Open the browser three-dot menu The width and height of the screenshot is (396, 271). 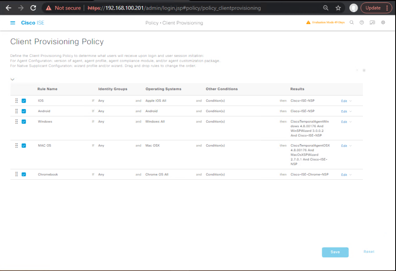click(x=387, y=8)
